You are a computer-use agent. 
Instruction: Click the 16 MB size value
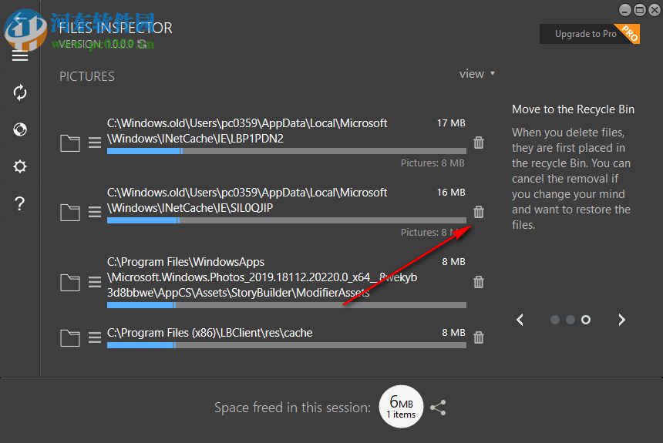click(451, 193)
